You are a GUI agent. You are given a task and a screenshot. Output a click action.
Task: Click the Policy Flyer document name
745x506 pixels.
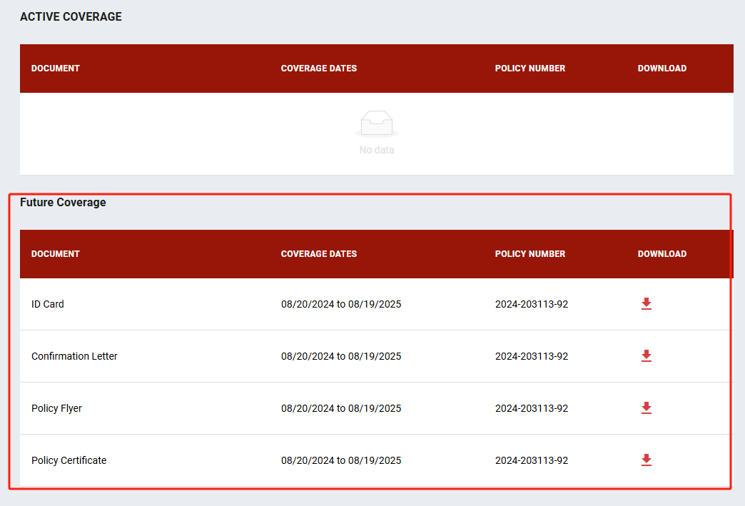pyautogui.click(x=56, y=408)
